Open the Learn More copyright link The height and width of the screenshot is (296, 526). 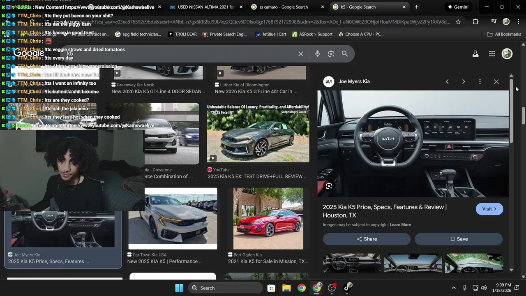pos(400,225)
